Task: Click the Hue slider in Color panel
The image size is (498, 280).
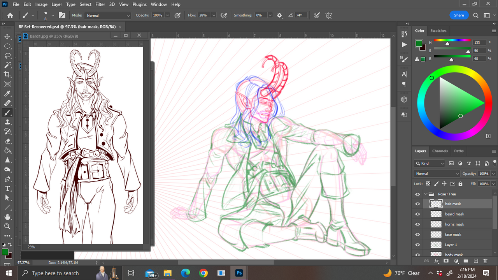Action: 452,41
